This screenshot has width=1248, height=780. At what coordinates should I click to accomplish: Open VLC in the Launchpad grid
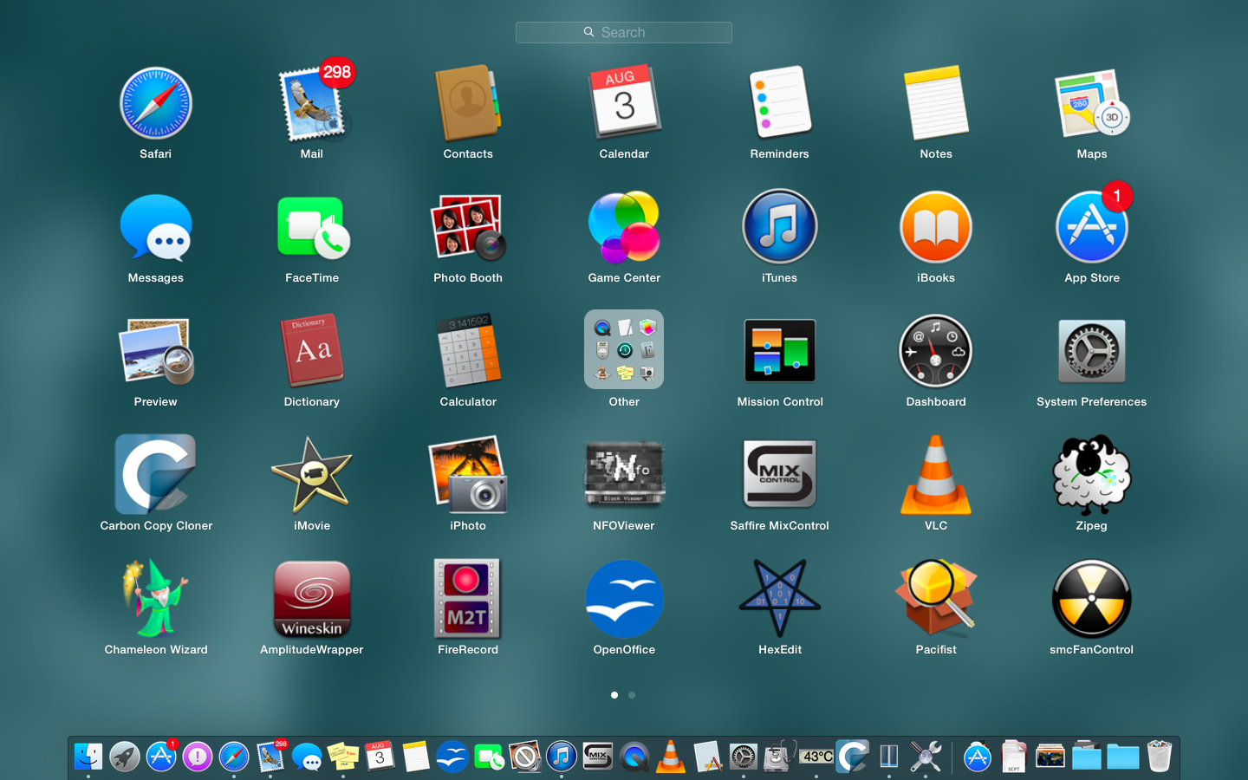[x=936, y=475]
